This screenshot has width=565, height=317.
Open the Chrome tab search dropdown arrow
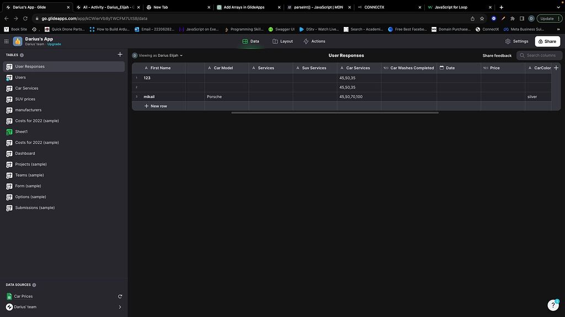[x=558, y=7]
